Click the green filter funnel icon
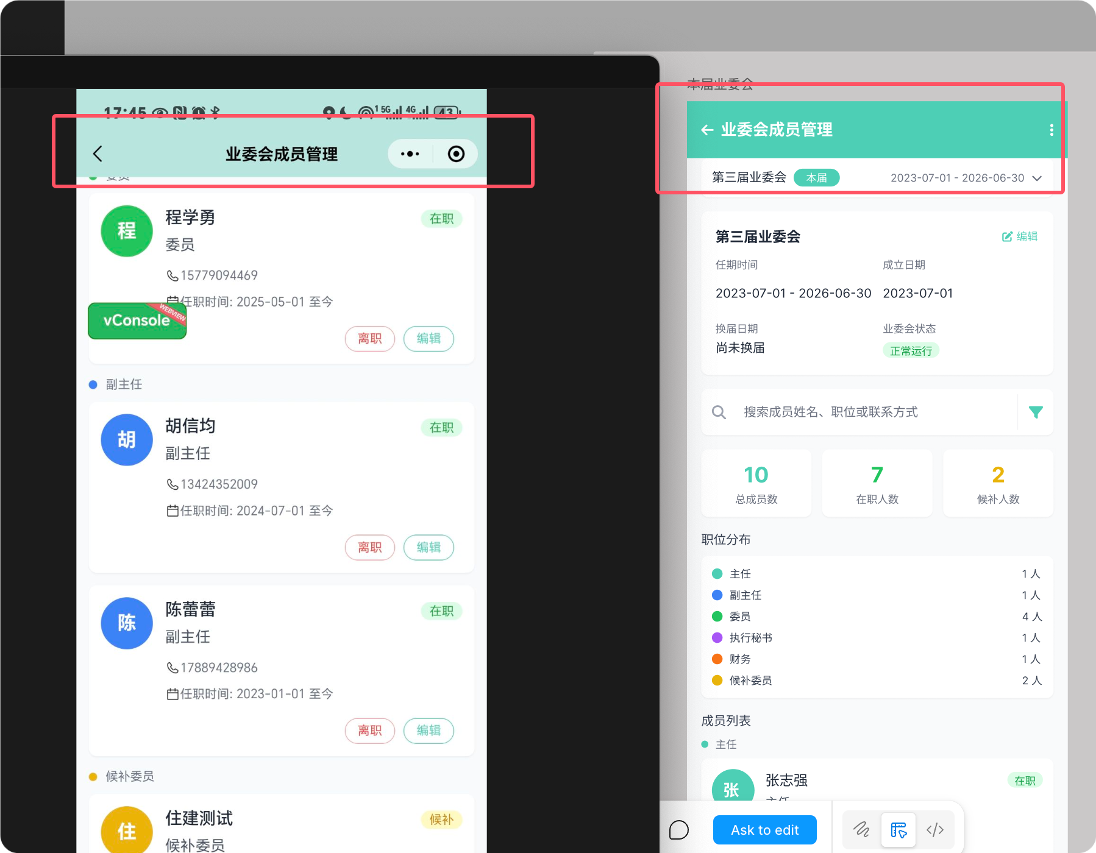1096x853 pixels. tap(1035, 412)
